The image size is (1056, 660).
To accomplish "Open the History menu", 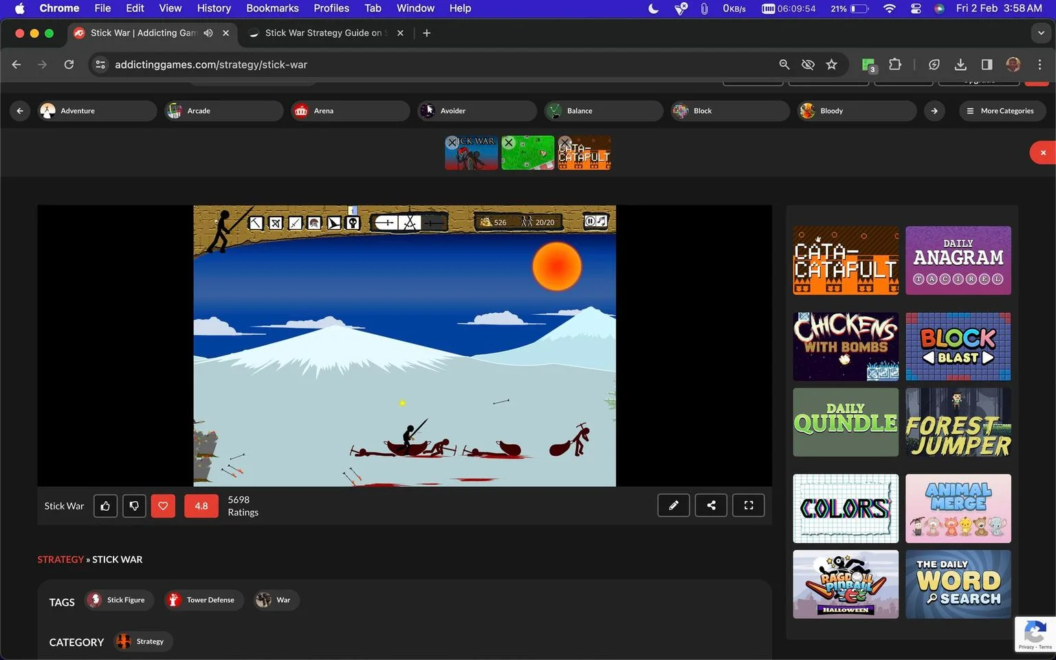I will click(x=214, y=8).
